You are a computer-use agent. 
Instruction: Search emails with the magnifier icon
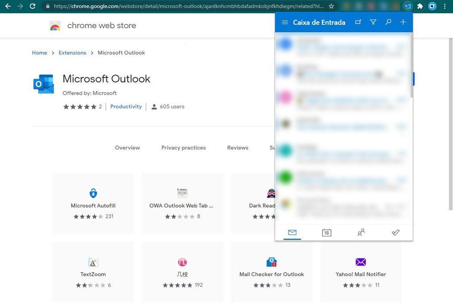point(388,22)
